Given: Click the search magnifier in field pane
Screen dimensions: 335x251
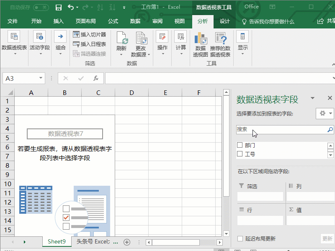Looking at the screenshot, I should (330, 129).
